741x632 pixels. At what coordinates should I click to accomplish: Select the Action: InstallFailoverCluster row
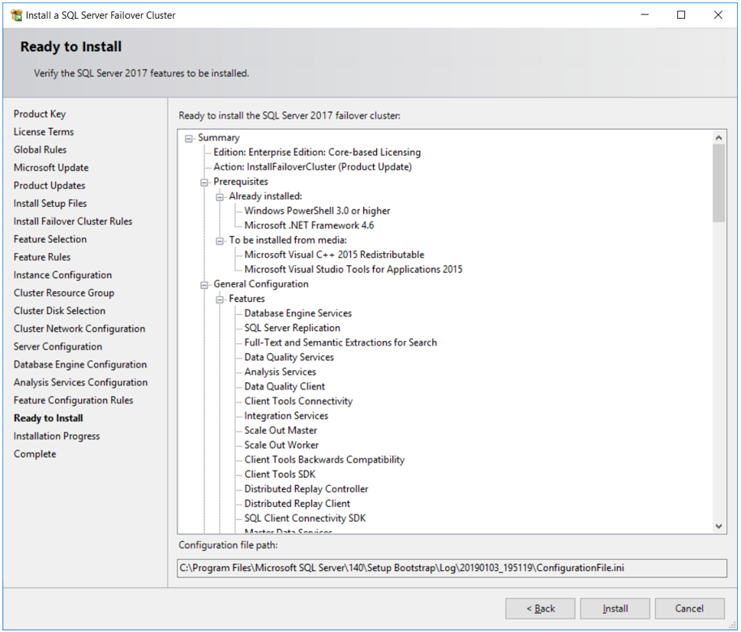point(312,167)
